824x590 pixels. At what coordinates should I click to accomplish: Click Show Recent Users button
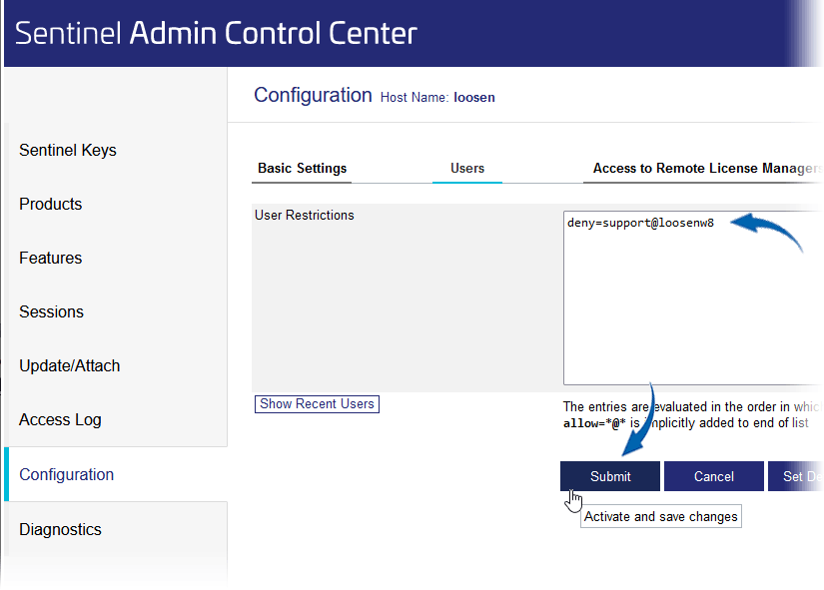[x=317, y=404]
